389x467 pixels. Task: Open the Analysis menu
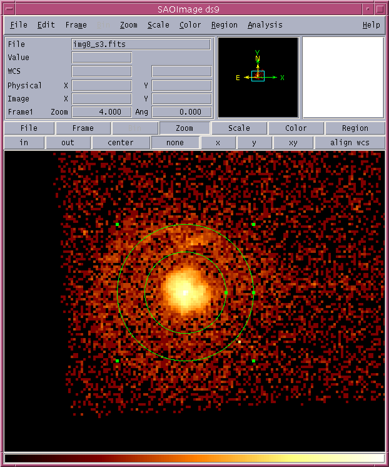point(265,24)
